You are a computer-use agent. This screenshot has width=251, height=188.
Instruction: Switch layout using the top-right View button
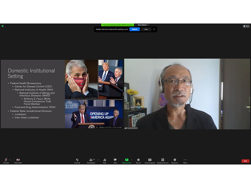(x=246, y=26)
